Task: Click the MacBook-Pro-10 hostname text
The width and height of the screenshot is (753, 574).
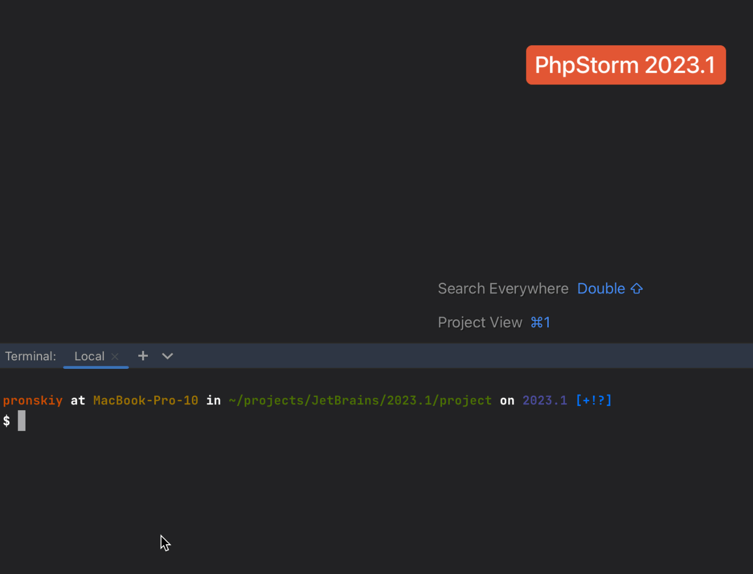Action: [x=145, y=400]
